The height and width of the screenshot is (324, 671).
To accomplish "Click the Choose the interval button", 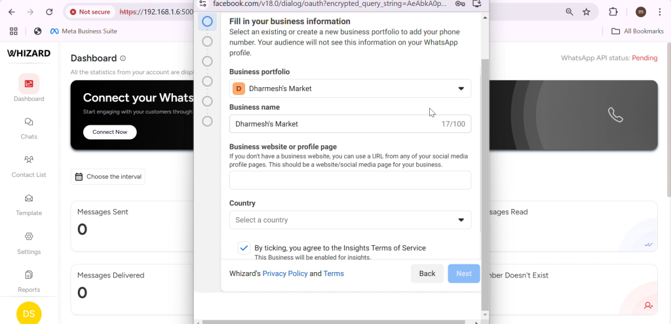I will point(108,176).
